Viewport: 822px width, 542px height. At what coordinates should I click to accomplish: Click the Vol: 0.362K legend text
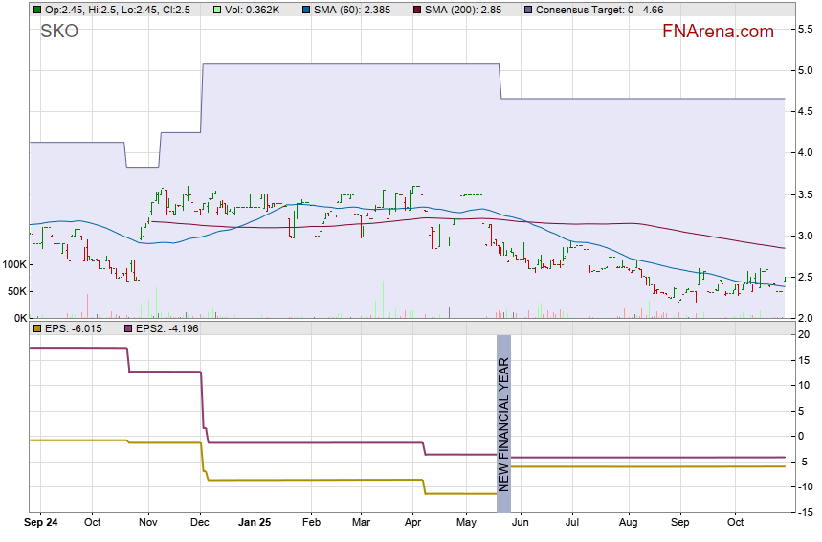pos(253,10)
